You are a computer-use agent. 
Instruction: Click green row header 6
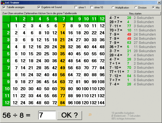coord(6,61)
